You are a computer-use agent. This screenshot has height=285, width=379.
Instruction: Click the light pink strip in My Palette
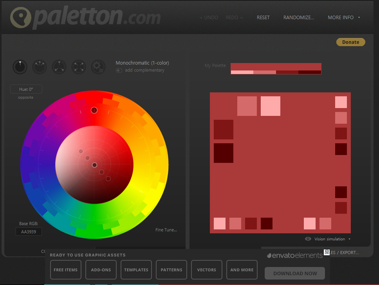click(242, 72)
